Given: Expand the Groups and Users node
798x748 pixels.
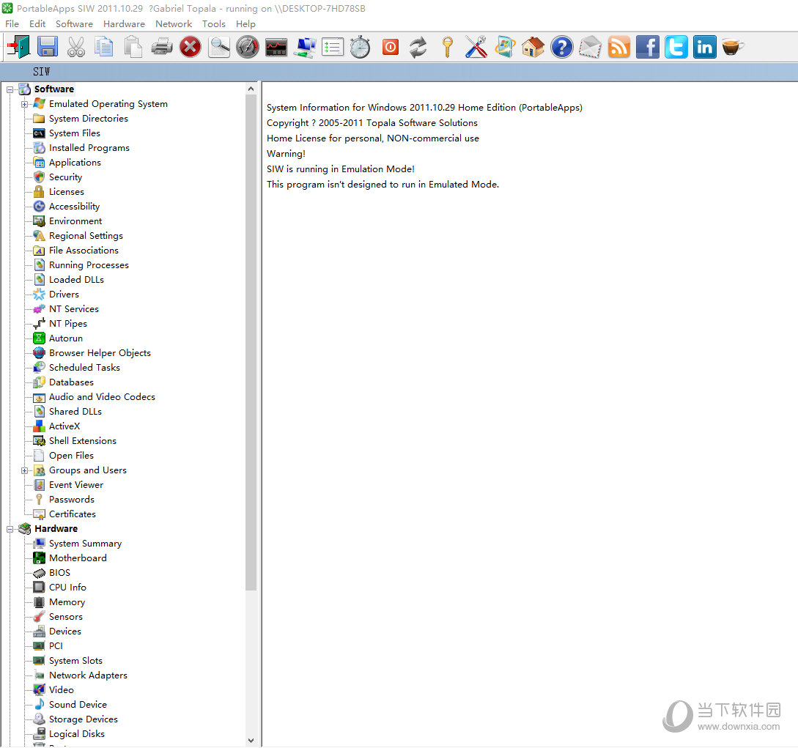Looking at the screenshot, I should click(24, 470).
